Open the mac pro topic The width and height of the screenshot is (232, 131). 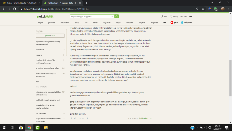click(x=39, y=55)
